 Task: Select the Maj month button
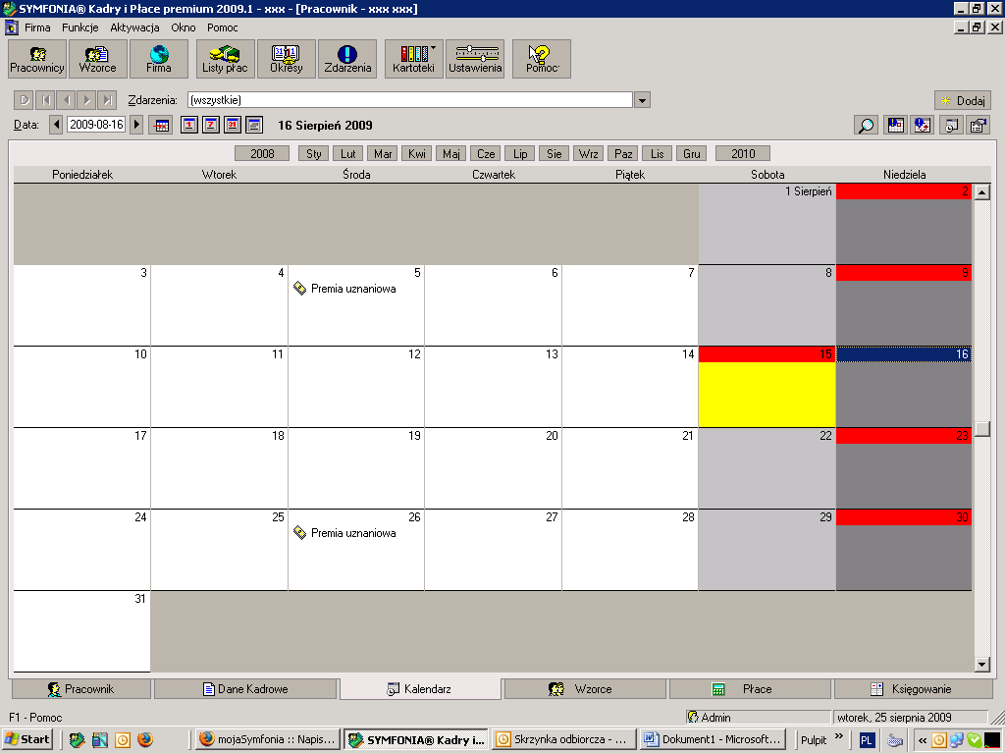[451, 154]
